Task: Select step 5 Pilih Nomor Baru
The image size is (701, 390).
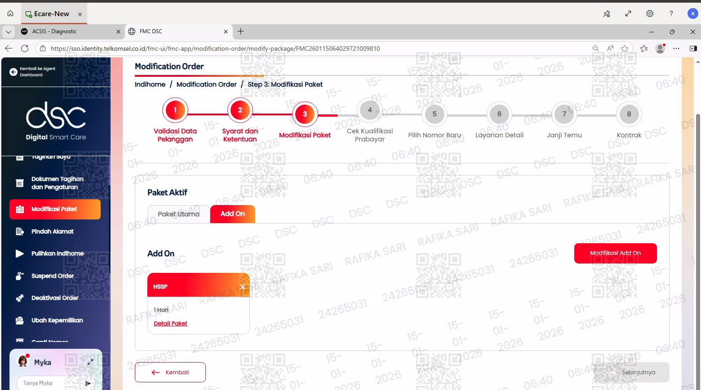Action: click(435, 114)
